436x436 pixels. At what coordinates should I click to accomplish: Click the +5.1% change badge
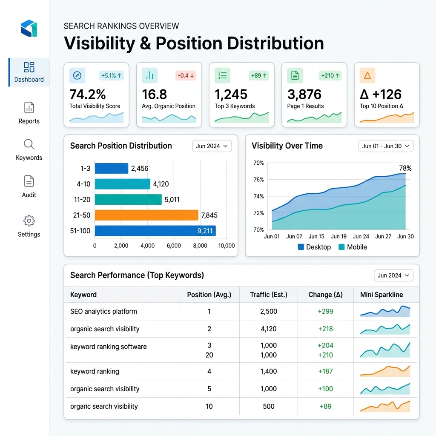[x=111, y=76]
